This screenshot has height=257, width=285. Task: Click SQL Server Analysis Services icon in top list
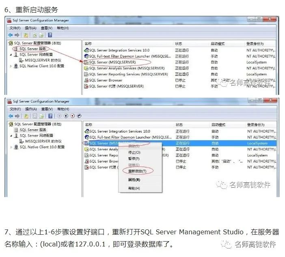click(x=86, y=68)
